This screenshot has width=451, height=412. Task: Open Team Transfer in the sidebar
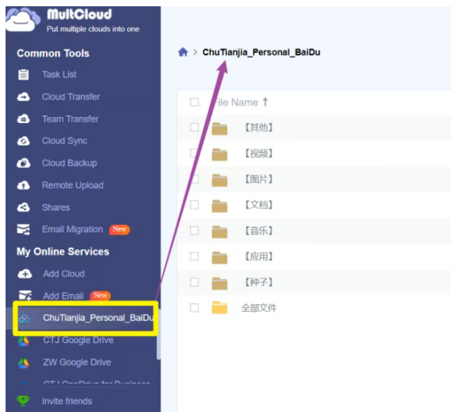[x=70, y=119]
